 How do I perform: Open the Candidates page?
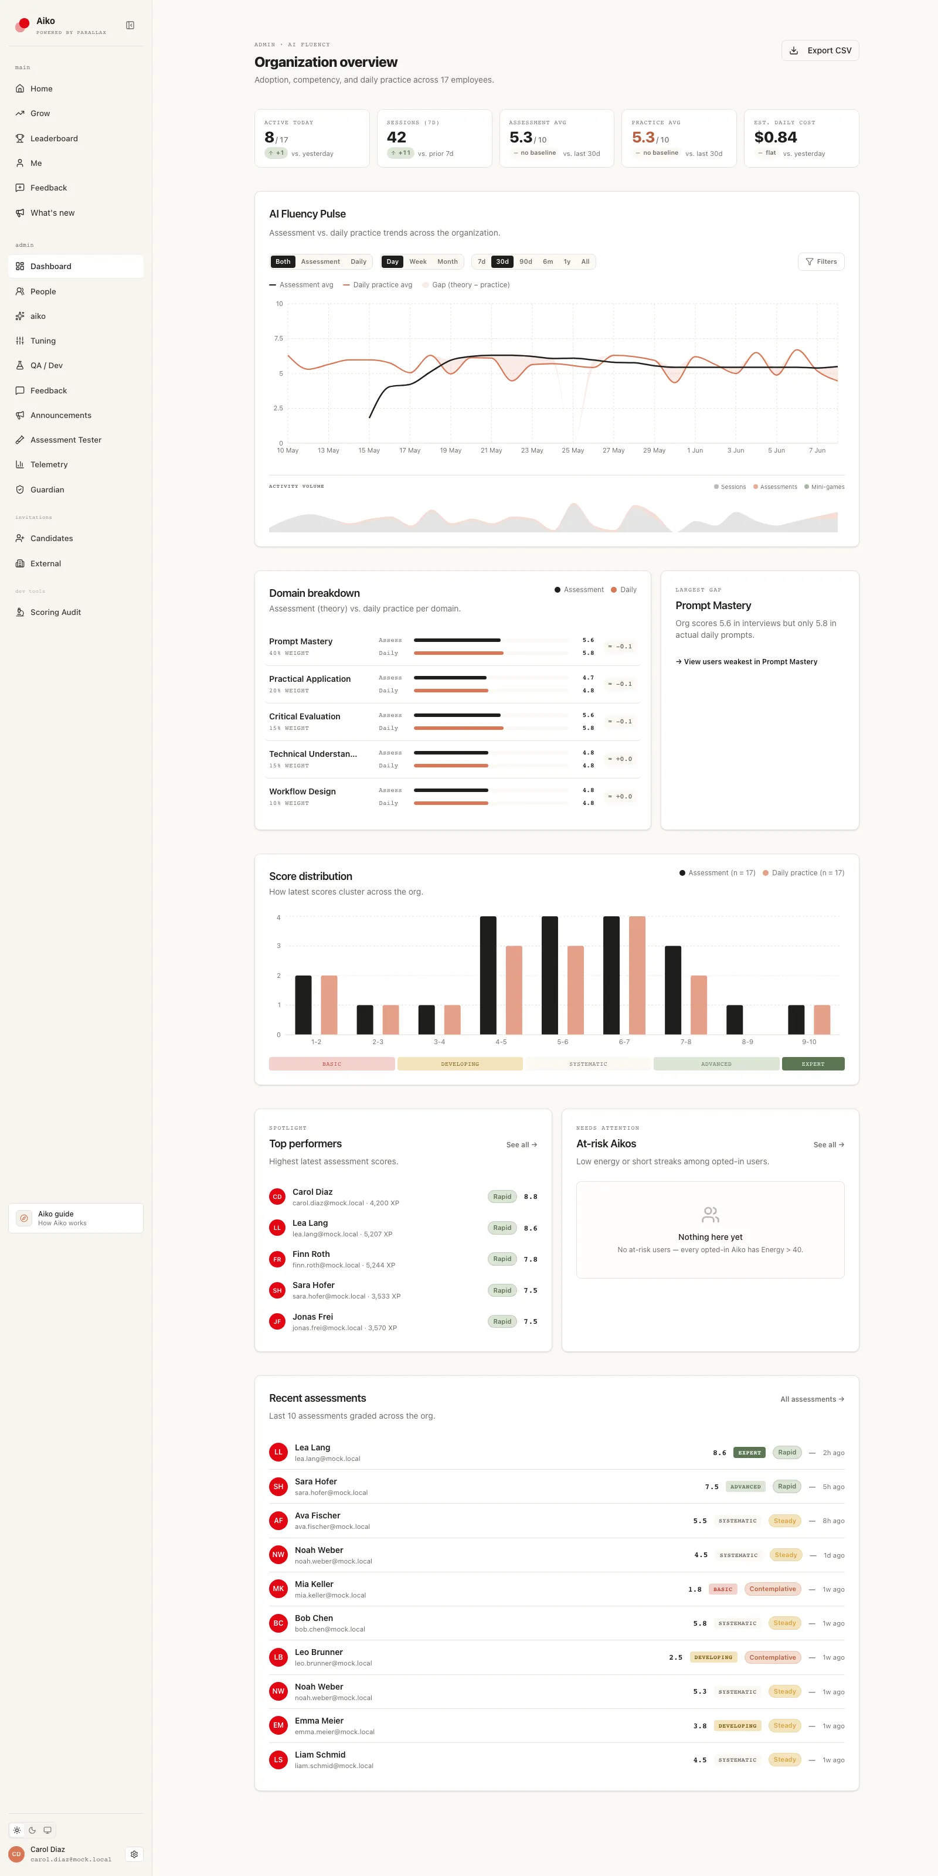coord(76,538)
